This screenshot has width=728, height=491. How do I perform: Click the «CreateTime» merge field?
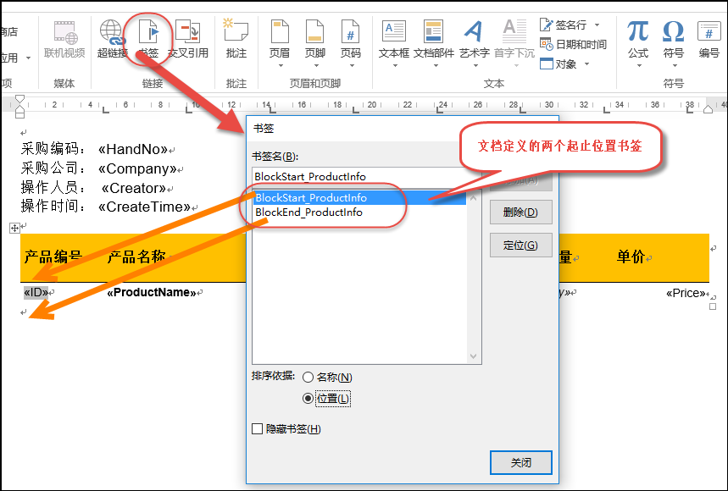[x=144, y=207]
